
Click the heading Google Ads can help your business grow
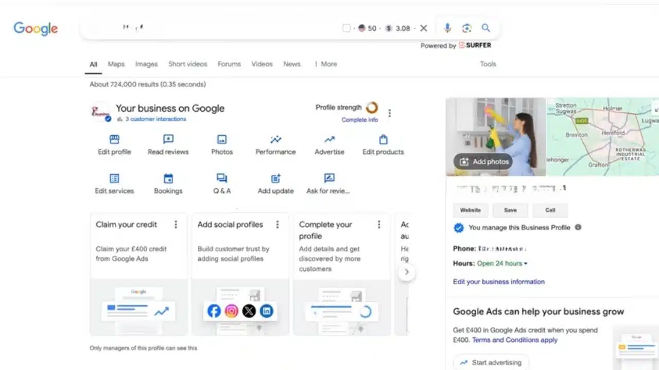[539, 311]
